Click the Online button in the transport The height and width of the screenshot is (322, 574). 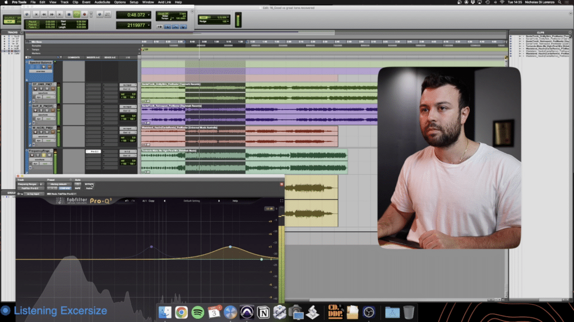(27, 14)
